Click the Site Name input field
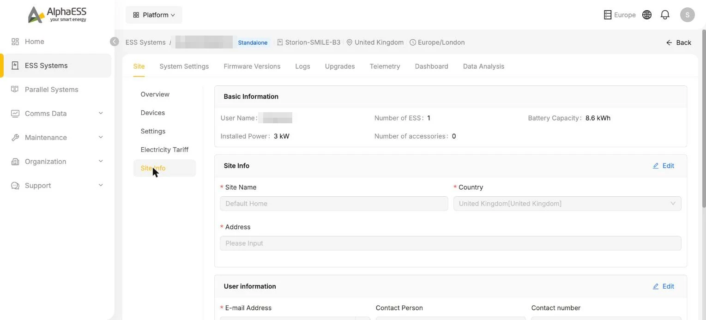 click(334, 204)
